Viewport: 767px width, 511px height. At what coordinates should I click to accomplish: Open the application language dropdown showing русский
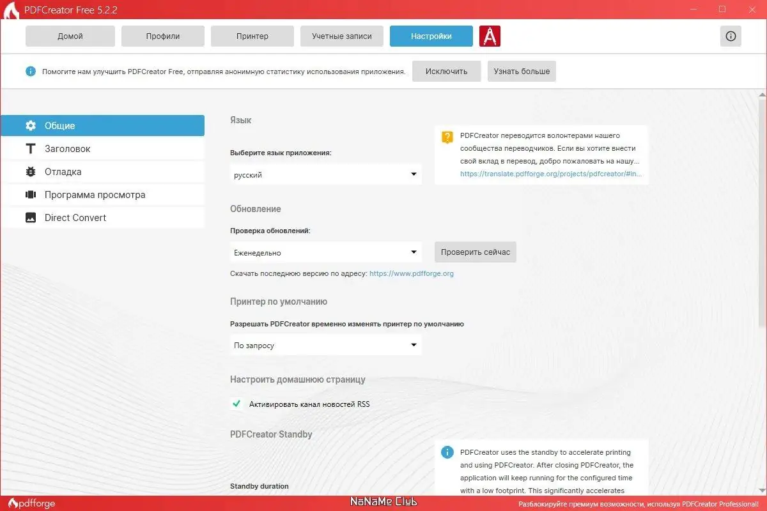click(325, 174)
